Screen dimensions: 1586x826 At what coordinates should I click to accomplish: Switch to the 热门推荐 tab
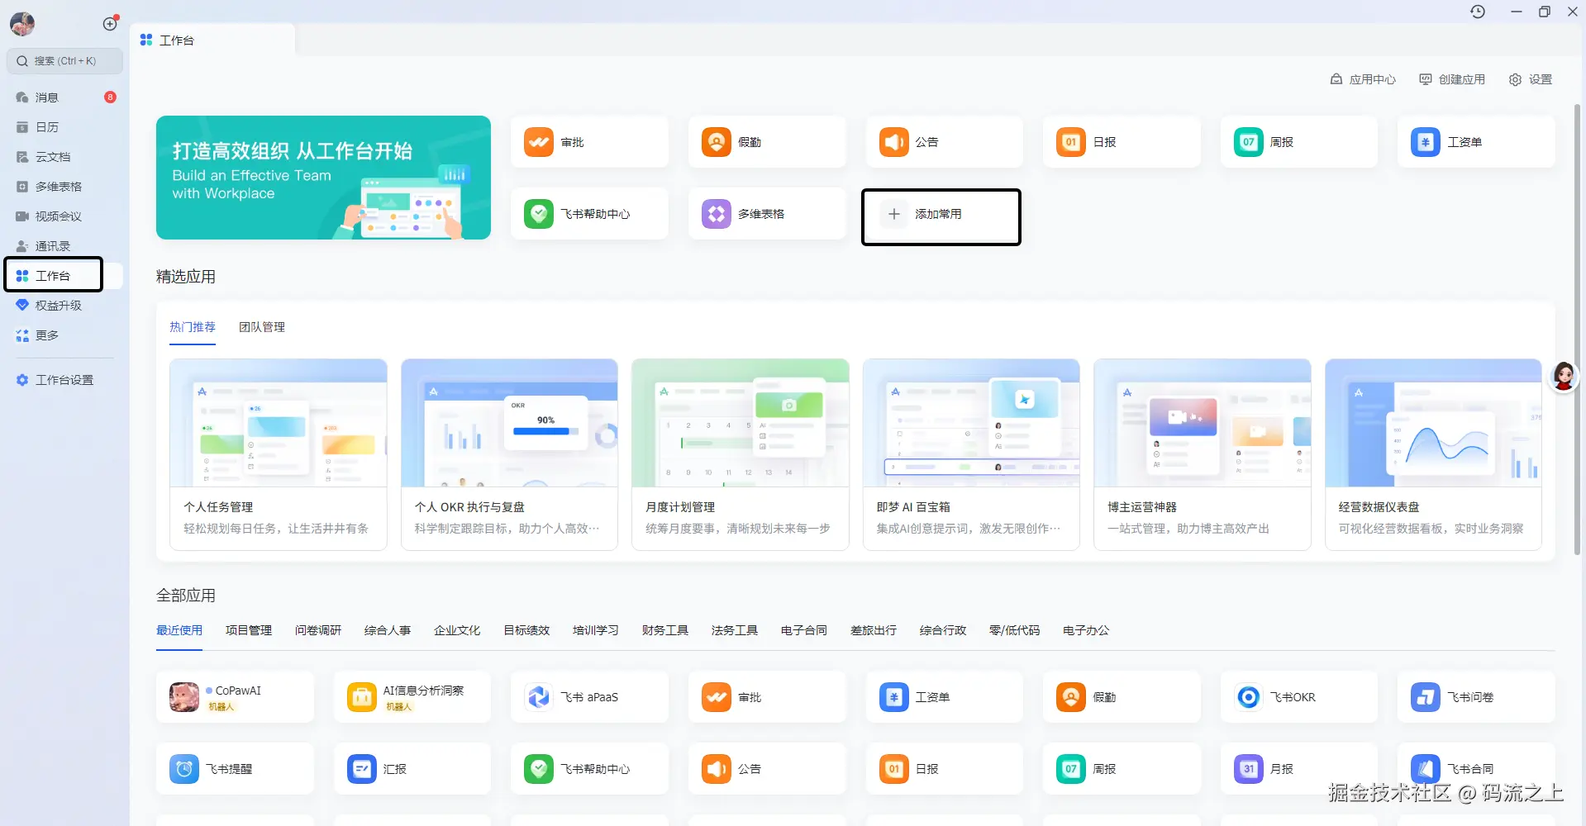(193, 327)
